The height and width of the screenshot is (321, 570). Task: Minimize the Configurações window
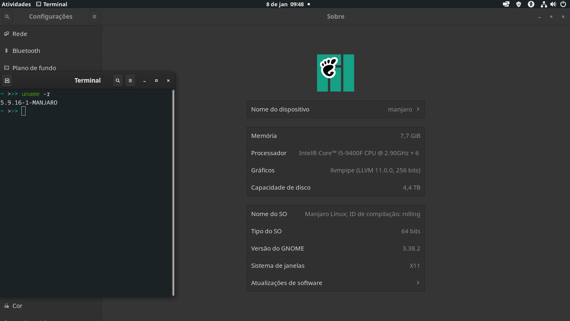[539, 17]
